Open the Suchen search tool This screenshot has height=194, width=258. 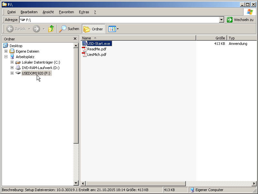tap(69, 29)
